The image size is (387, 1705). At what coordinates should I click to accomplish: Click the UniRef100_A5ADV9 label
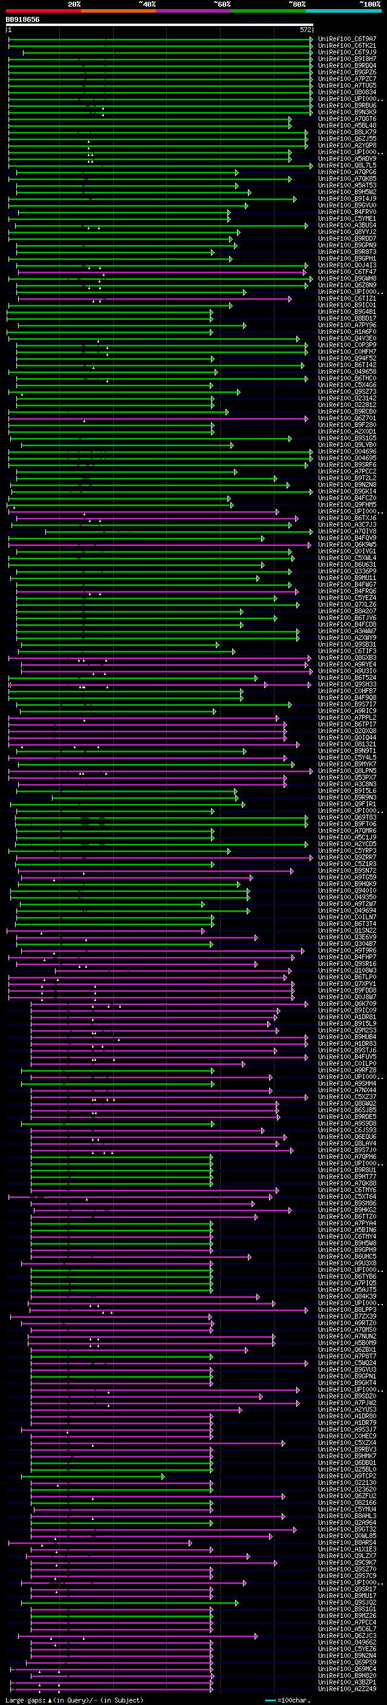click(347, 159)
